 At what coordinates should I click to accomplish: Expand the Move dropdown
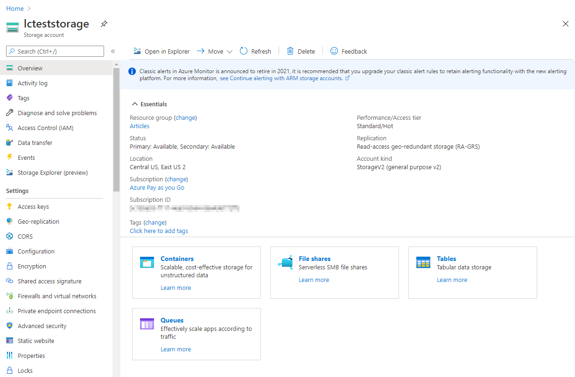click(229, 52)
